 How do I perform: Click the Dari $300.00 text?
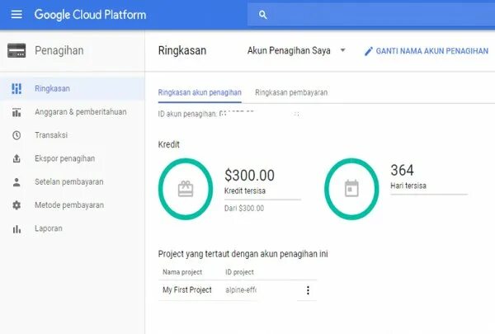(x=244, y=209)
